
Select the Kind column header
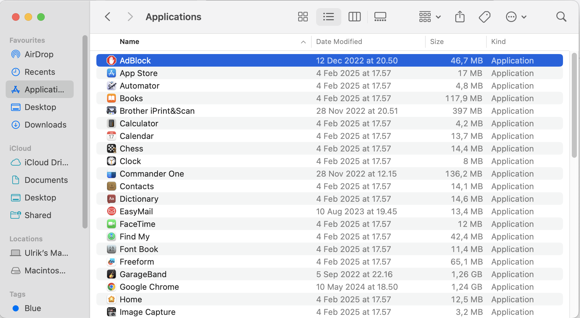[498, 41]
